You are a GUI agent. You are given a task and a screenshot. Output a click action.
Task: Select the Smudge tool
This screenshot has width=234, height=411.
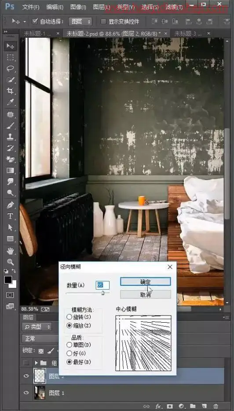coord(10,182)
